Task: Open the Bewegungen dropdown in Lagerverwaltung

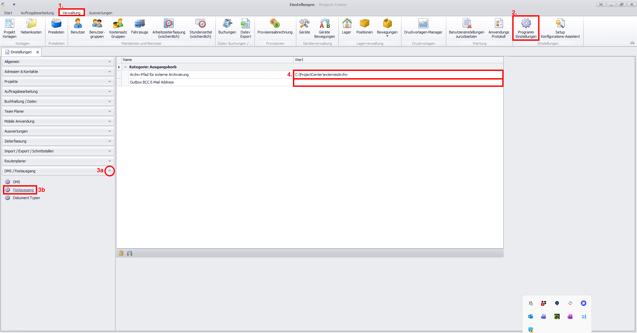Action: 387,28
